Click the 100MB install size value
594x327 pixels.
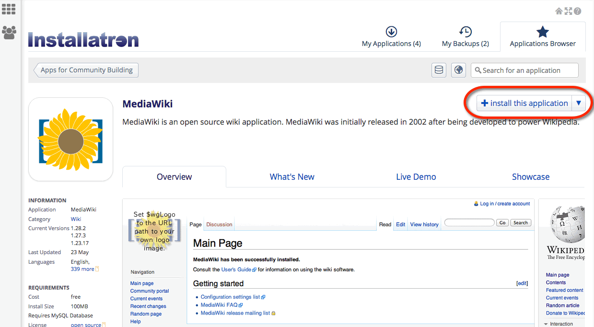79,306
